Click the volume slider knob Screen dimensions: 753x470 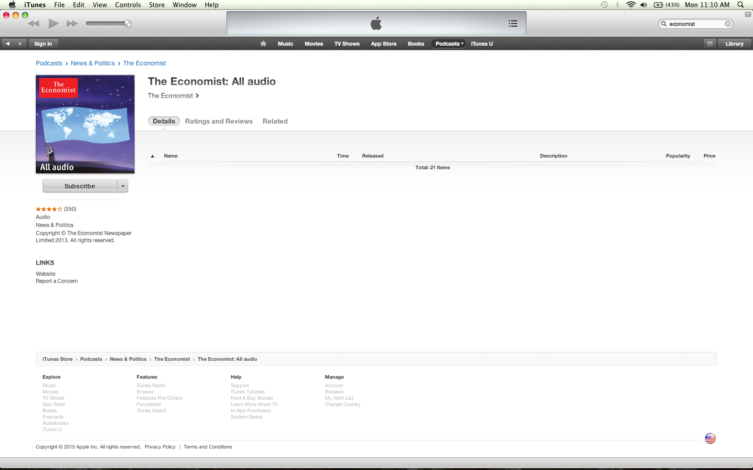pos(128,24)
